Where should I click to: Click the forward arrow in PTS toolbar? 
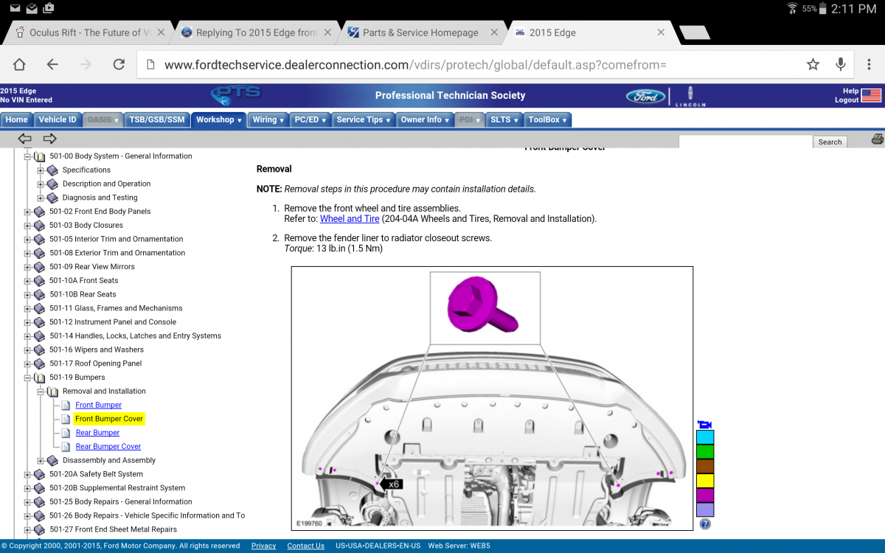(49, 139)
